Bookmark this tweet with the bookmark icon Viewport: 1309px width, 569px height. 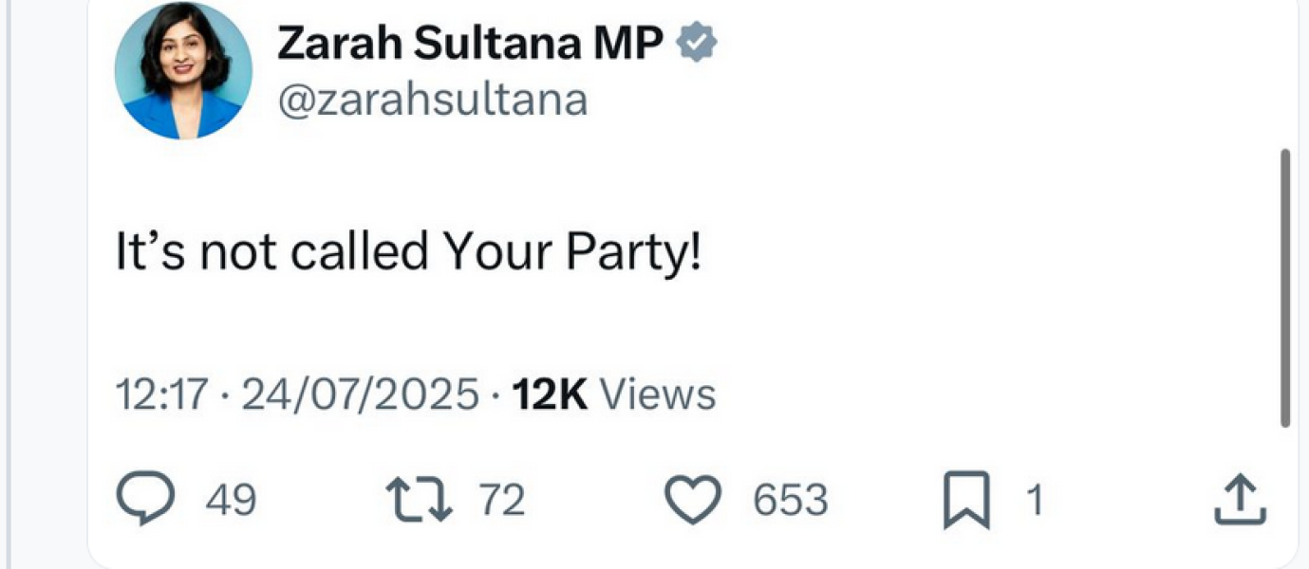click(x=967, y=503)
